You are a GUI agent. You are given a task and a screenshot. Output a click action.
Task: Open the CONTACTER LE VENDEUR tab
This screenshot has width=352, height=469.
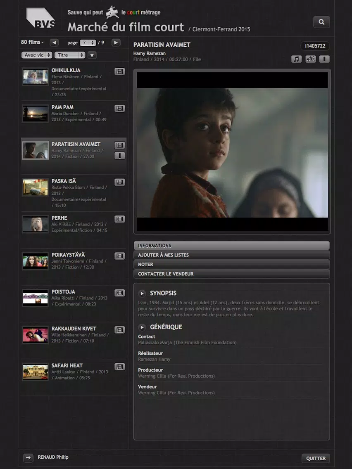pos(232,274)
